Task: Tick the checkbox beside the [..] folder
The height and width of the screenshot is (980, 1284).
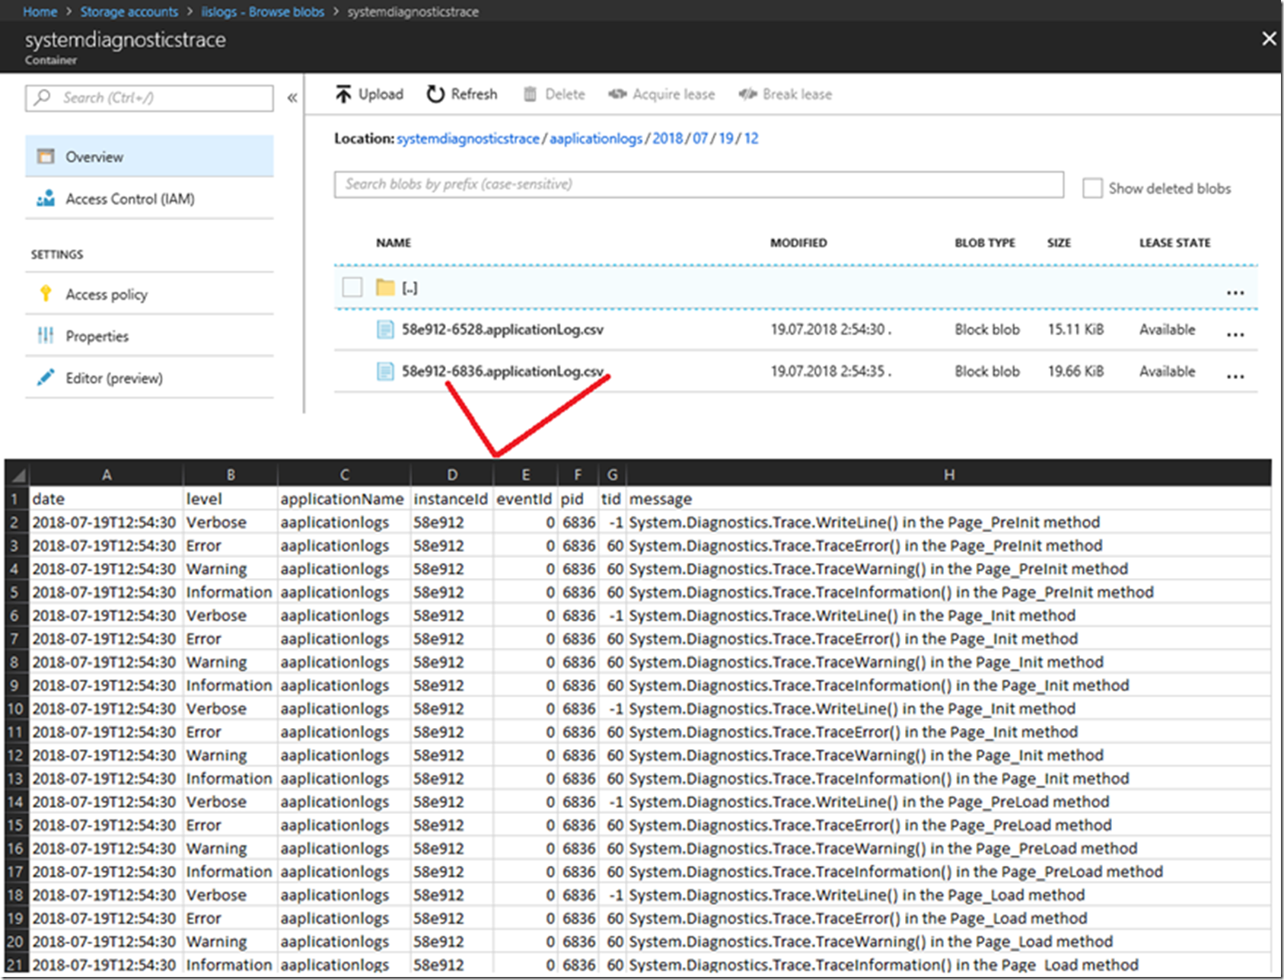Action: pos(352,287)
